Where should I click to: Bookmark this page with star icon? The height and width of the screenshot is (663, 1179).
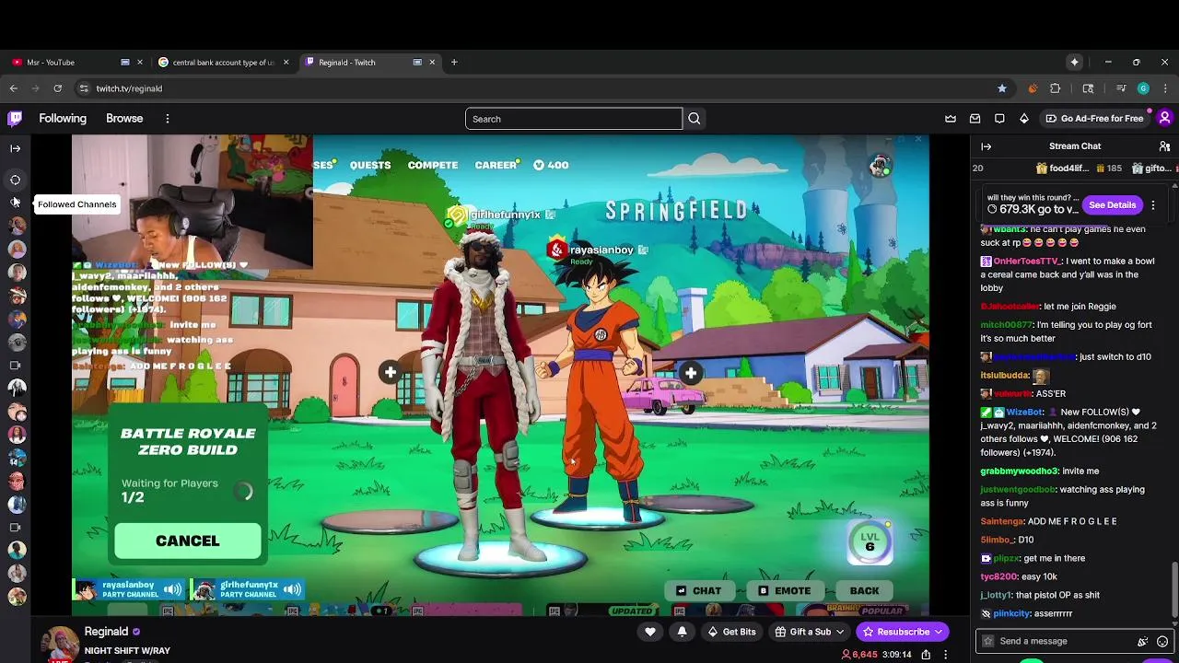click(1002, 88)
